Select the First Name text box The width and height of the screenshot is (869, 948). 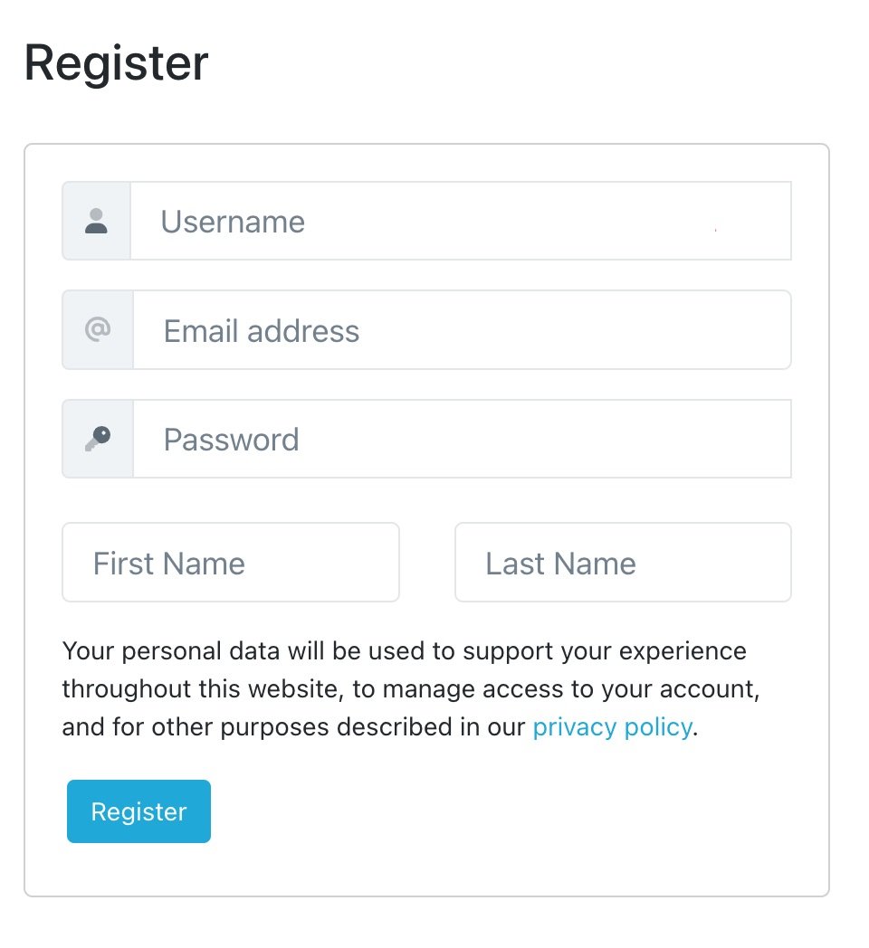click(x=231, y=563)
